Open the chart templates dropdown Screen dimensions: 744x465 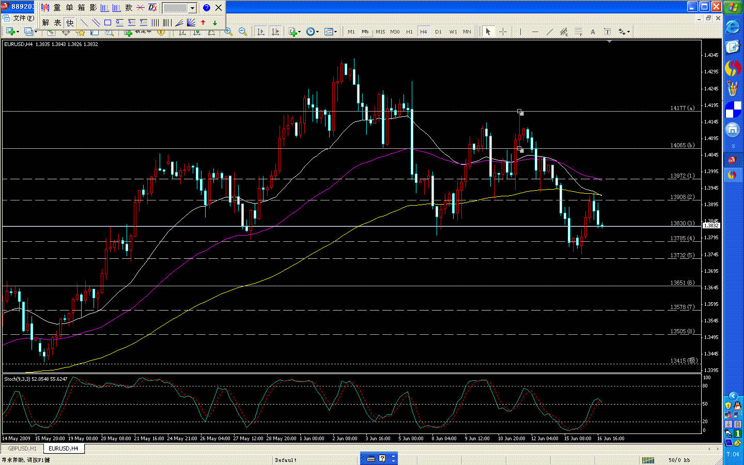click(x=330, y=32)
